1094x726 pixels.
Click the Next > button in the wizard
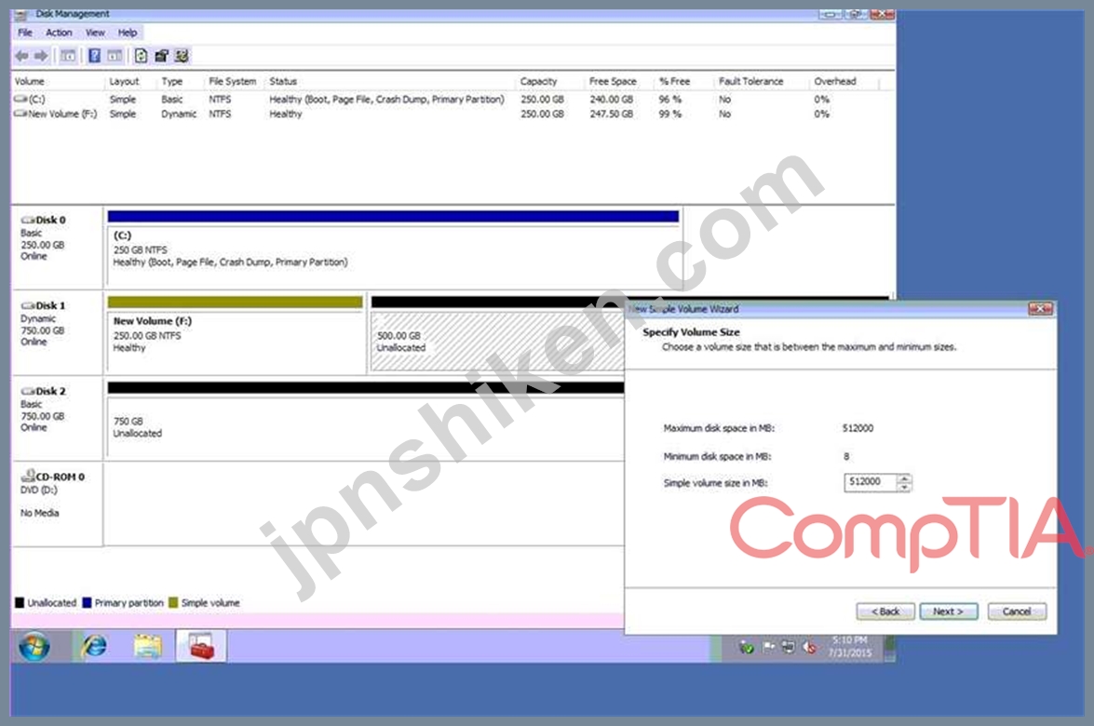click(948, 612)
